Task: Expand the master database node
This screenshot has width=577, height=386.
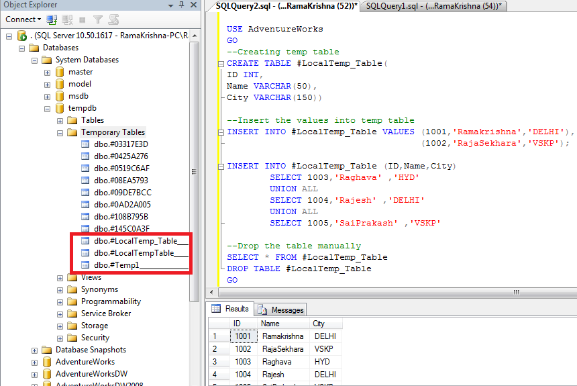Action: pos(48,72)
